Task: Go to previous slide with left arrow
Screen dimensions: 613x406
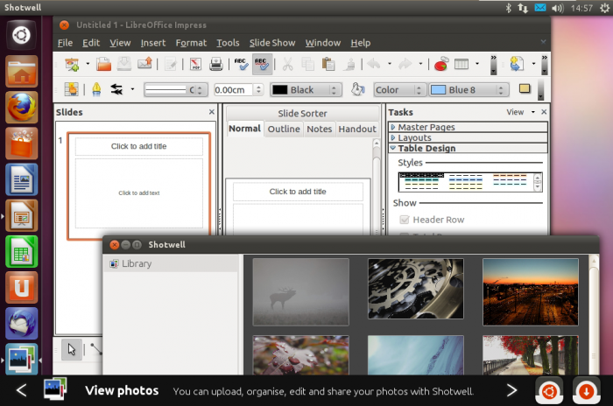Action: pos(22,390)
